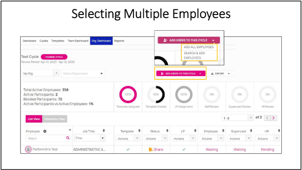The image size is (302, 170).
Task: Switch to List View
Action: (x=34, y=119)
